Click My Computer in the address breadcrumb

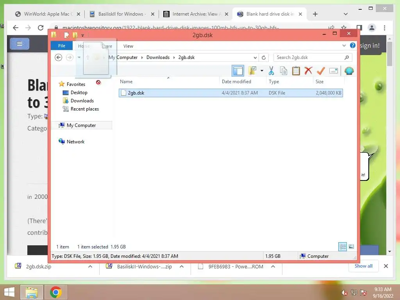click(x=123, y=57)
